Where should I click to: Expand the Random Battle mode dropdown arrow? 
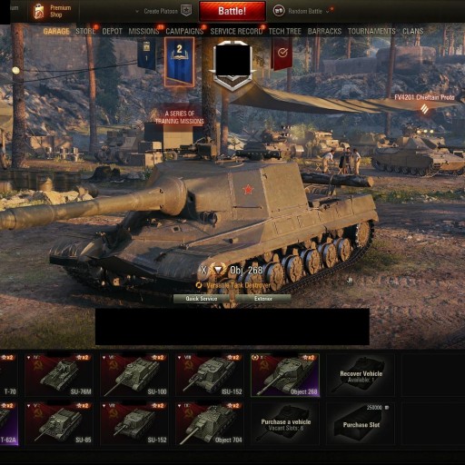328,12
